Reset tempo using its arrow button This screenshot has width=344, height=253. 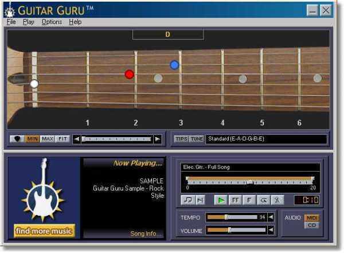(x=271, y=217)
